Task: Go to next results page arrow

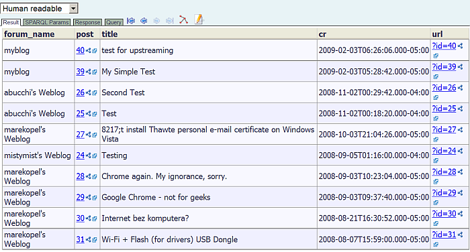Action: (156, 21)
